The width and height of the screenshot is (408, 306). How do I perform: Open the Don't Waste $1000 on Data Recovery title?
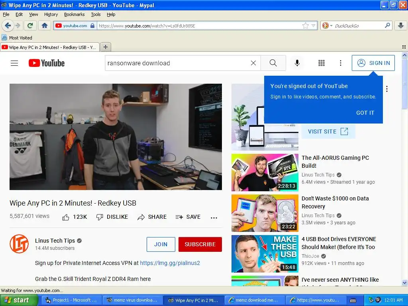tap(335, 202)
